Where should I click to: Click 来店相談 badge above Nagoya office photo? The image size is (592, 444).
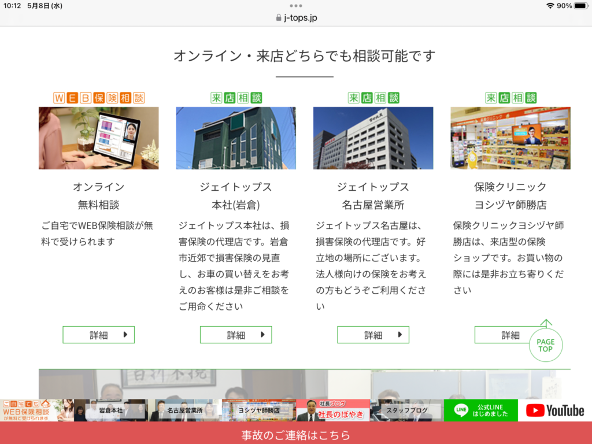(x=373, y=98)
